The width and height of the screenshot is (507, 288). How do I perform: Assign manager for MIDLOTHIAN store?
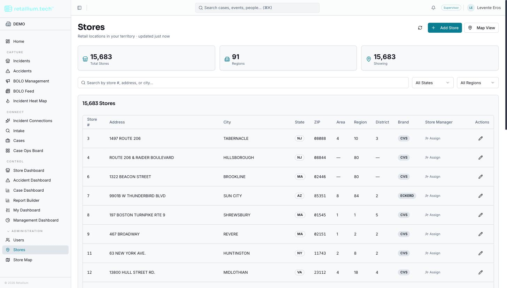[433, 272]
